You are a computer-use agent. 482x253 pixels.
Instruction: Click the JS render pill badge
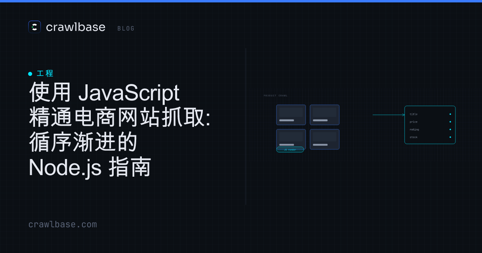pos(290,149)
